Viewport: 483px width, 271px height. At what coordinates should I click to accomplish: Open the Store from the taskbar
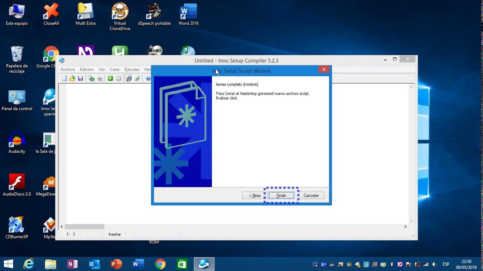point(182,264)
